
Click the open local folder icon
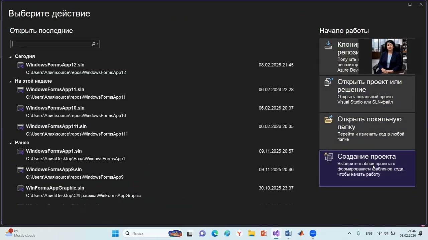328,119
